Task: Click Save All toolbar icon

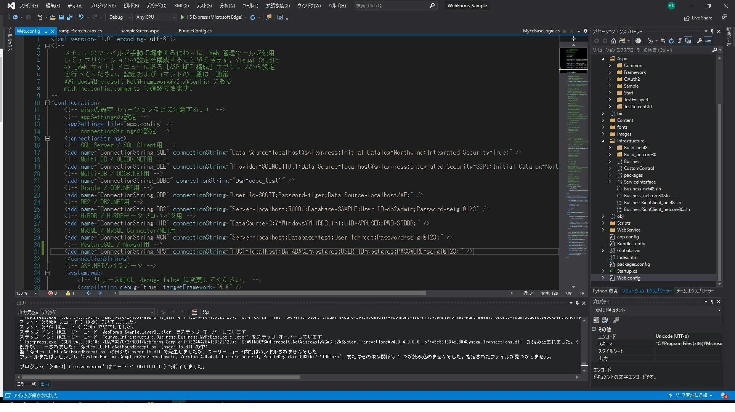Action: pos(69,17)
